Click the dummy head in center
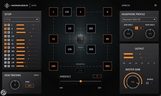This screenshot has height=96, width=161. [x=81, y=39]
